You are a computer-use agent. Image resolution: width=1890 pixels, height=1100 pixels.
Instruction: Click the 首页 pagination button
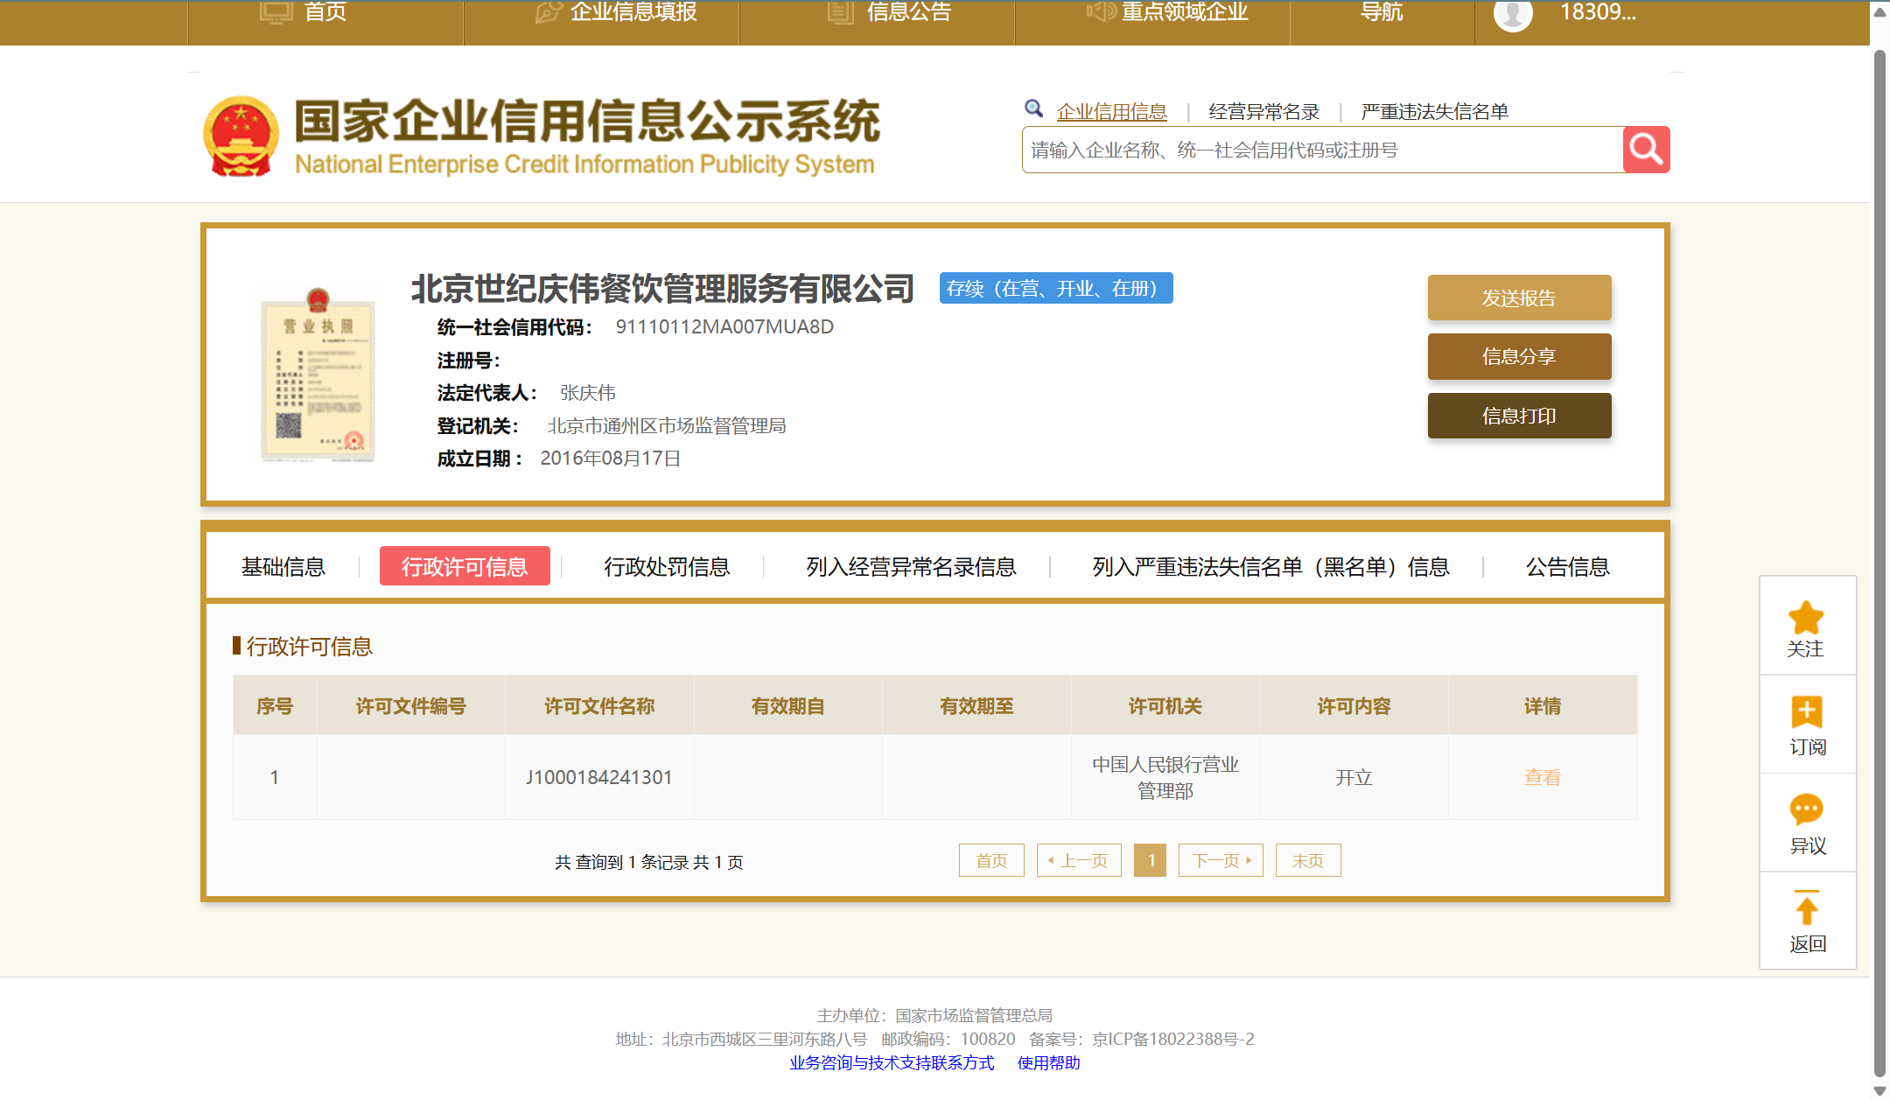coord(991,860)
